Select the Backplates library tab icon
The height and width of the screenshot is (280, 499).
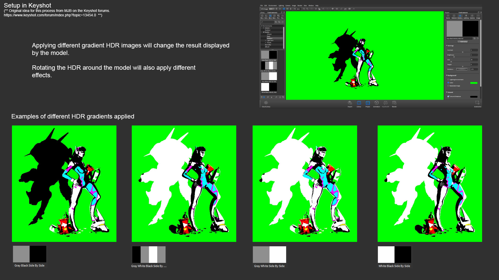(x=274, y=17)
